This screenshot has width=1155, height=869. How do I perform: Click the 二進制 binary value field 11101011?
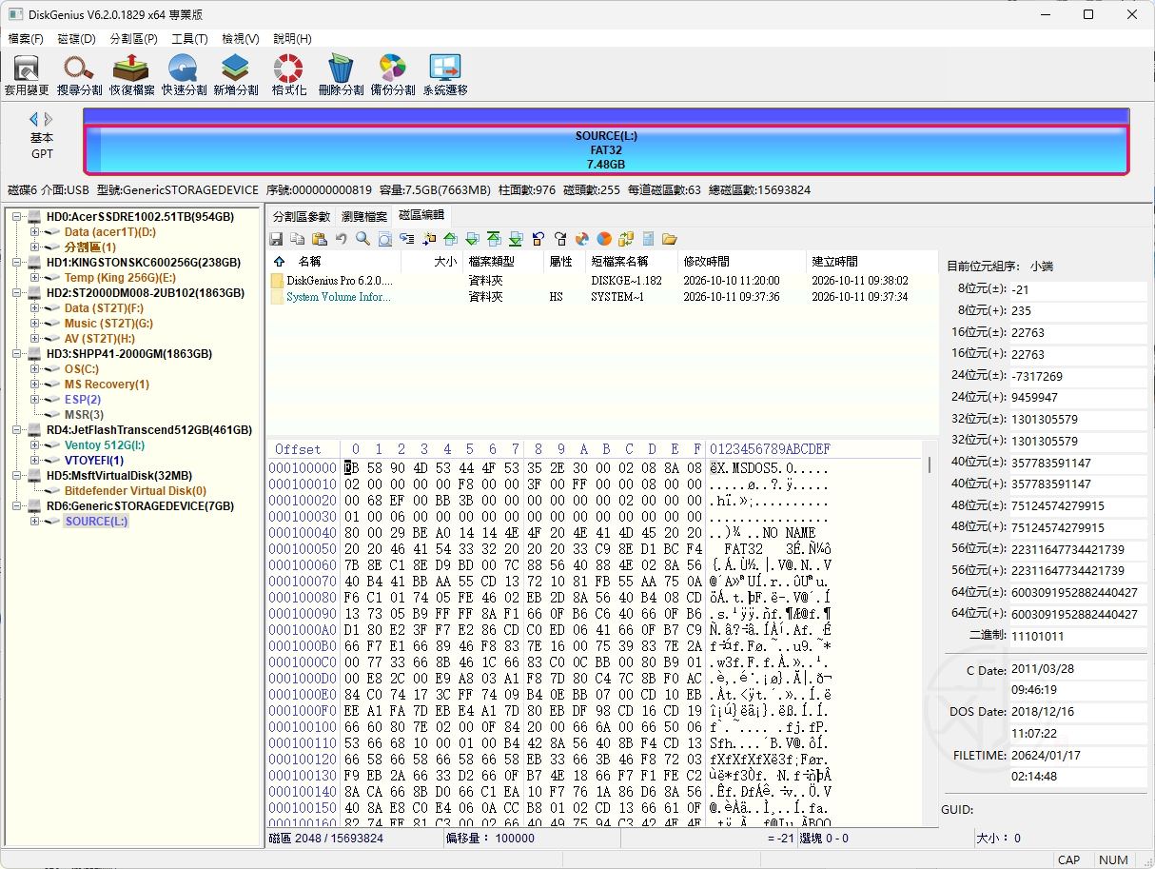pyautogui.click(x=1079, y=636)
